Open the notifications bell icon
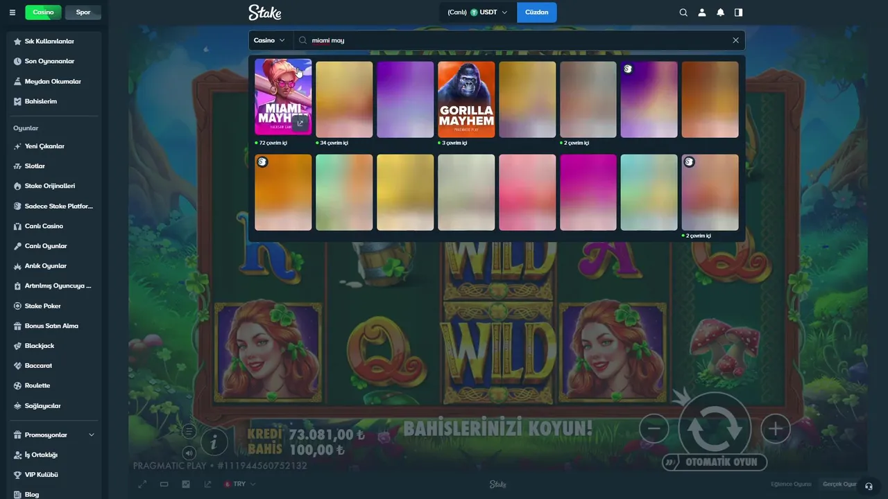 [720, 12]
